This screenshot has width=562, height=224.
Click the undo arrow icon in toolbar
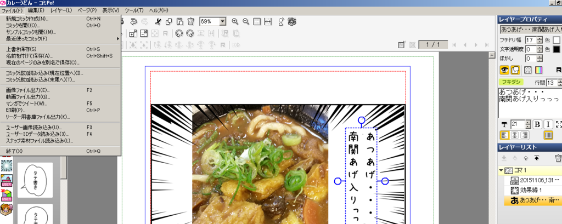tap(133, 21)
